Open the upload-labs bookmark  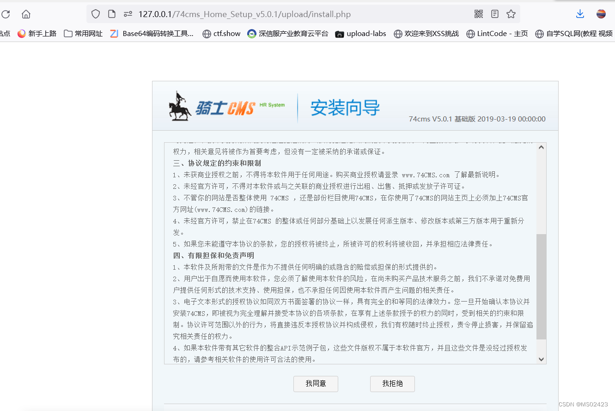pyautogui.click(x=360, y=34)
